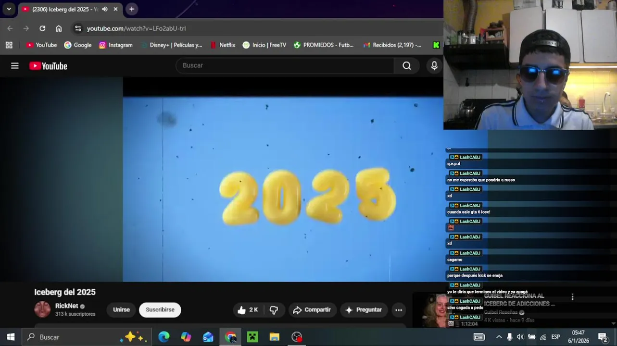Viewport: 617px width, 346px height.
Task: Switch the ESP input language indicator
Action: pos(555,337)
